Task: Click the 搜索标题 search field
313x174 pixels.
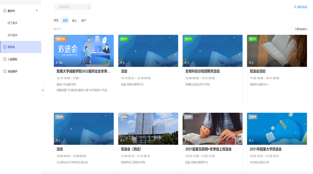Action: click(73, 7)
